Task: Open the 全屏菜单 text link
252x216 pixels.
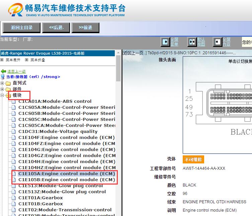Action: tap(174, 42)
